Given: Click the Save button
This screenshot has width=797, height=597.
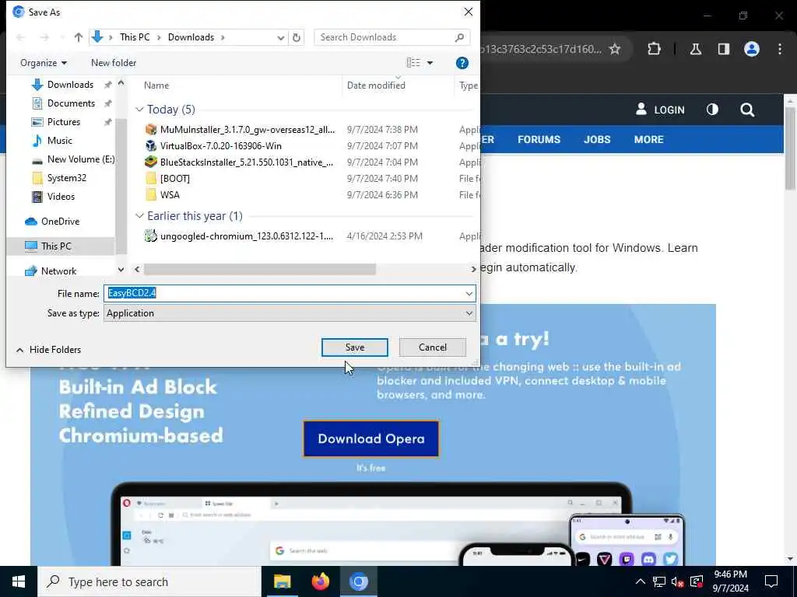Looking at the screenshot, I should 354,347.
